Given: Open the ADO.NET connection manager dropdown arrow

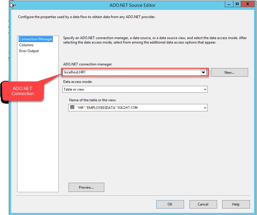Looking at the screenshot, I should pyautogui.click(x=203, y=72).
